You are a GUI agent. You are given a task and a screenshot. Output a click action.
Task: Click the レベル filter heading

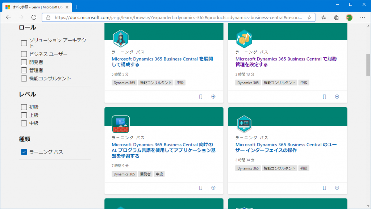point(28,94)
